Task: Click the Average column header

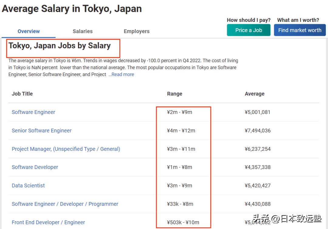Action: pos(255,94)
